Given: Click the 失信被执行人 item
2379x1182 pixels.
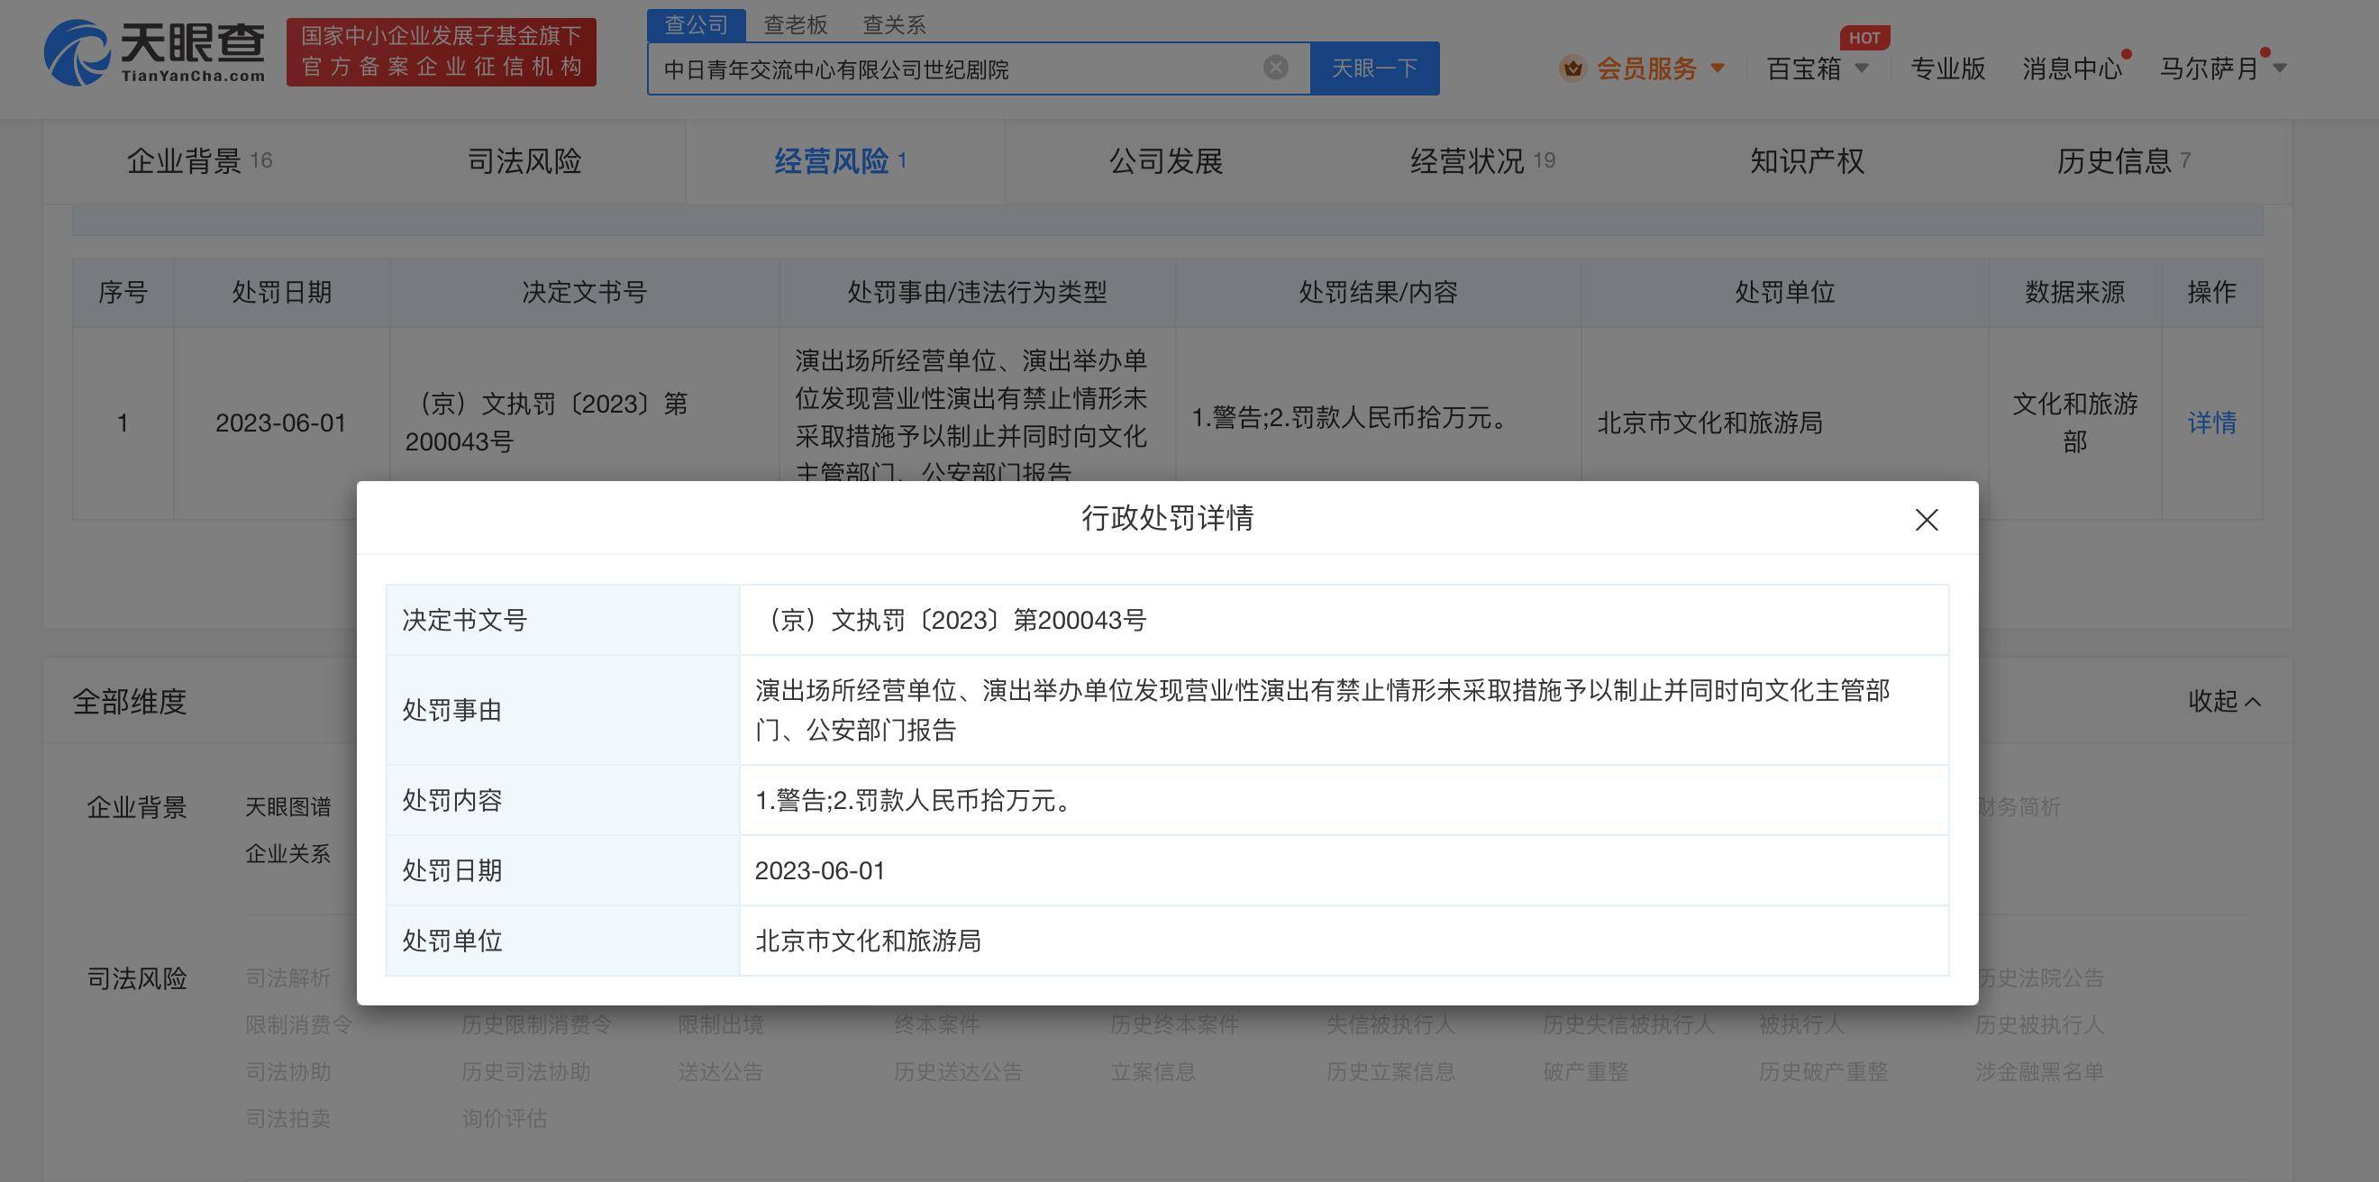Looking at the screenshot, I should click(x=1390, y=1025).
